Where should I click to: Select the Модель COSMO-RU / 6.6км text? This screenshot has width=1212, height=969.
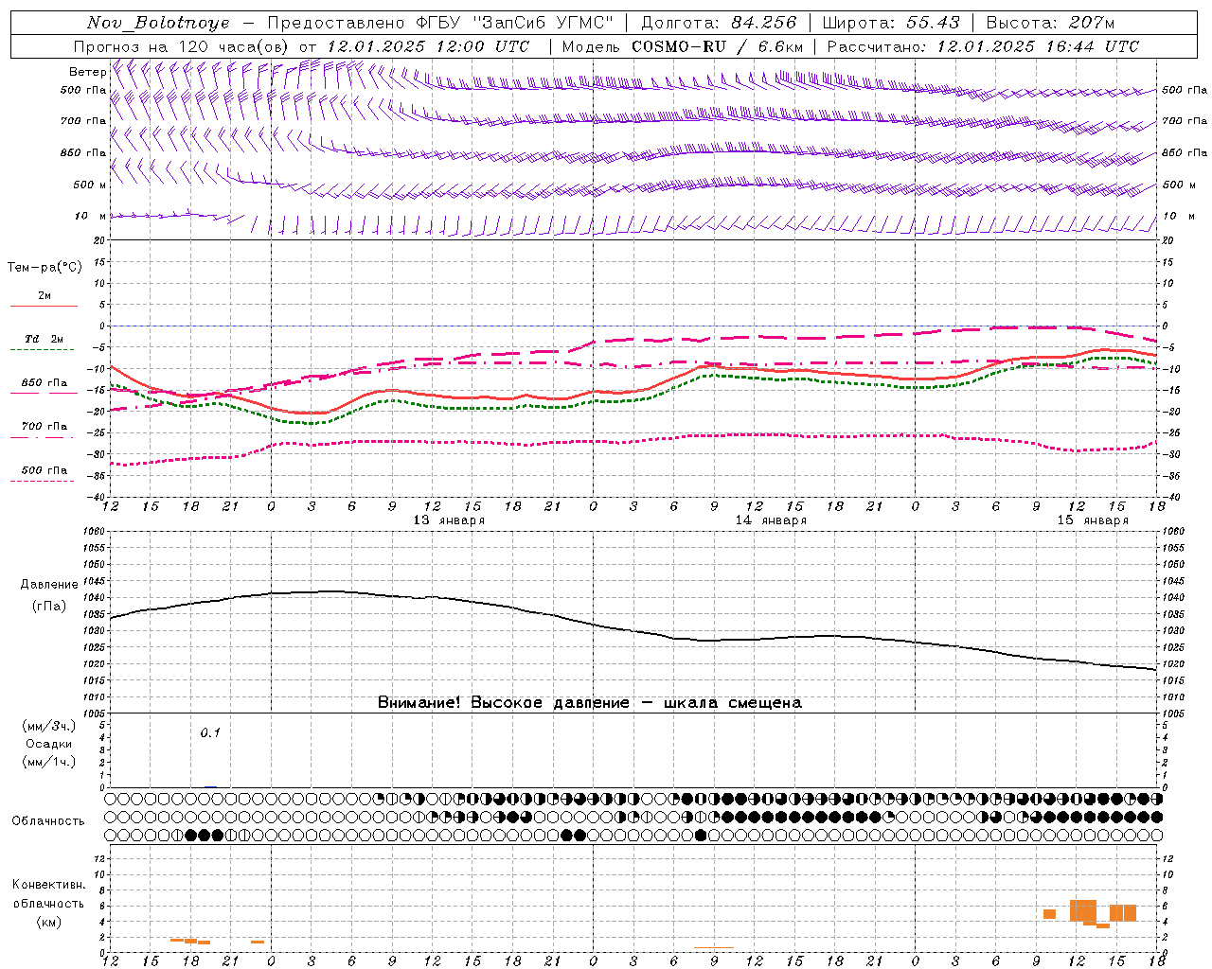(x=682, y=46)
